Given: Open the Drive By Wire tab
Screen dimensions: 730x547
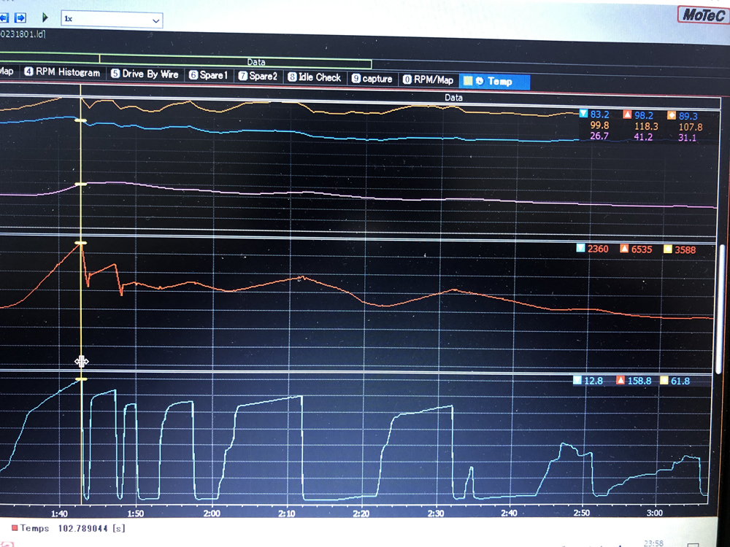Looking at the screenshot, I should point(145,74).
